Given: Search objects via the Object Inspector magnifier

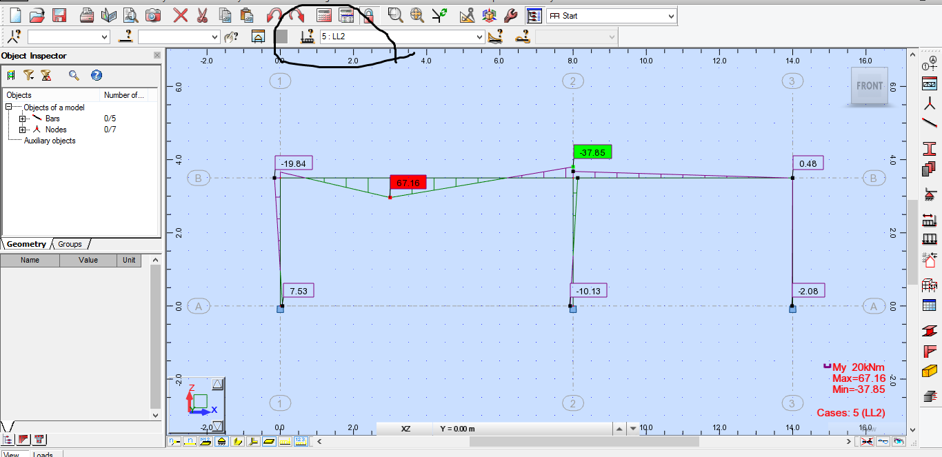Looking at the screenshot, I should pos(74,75).
